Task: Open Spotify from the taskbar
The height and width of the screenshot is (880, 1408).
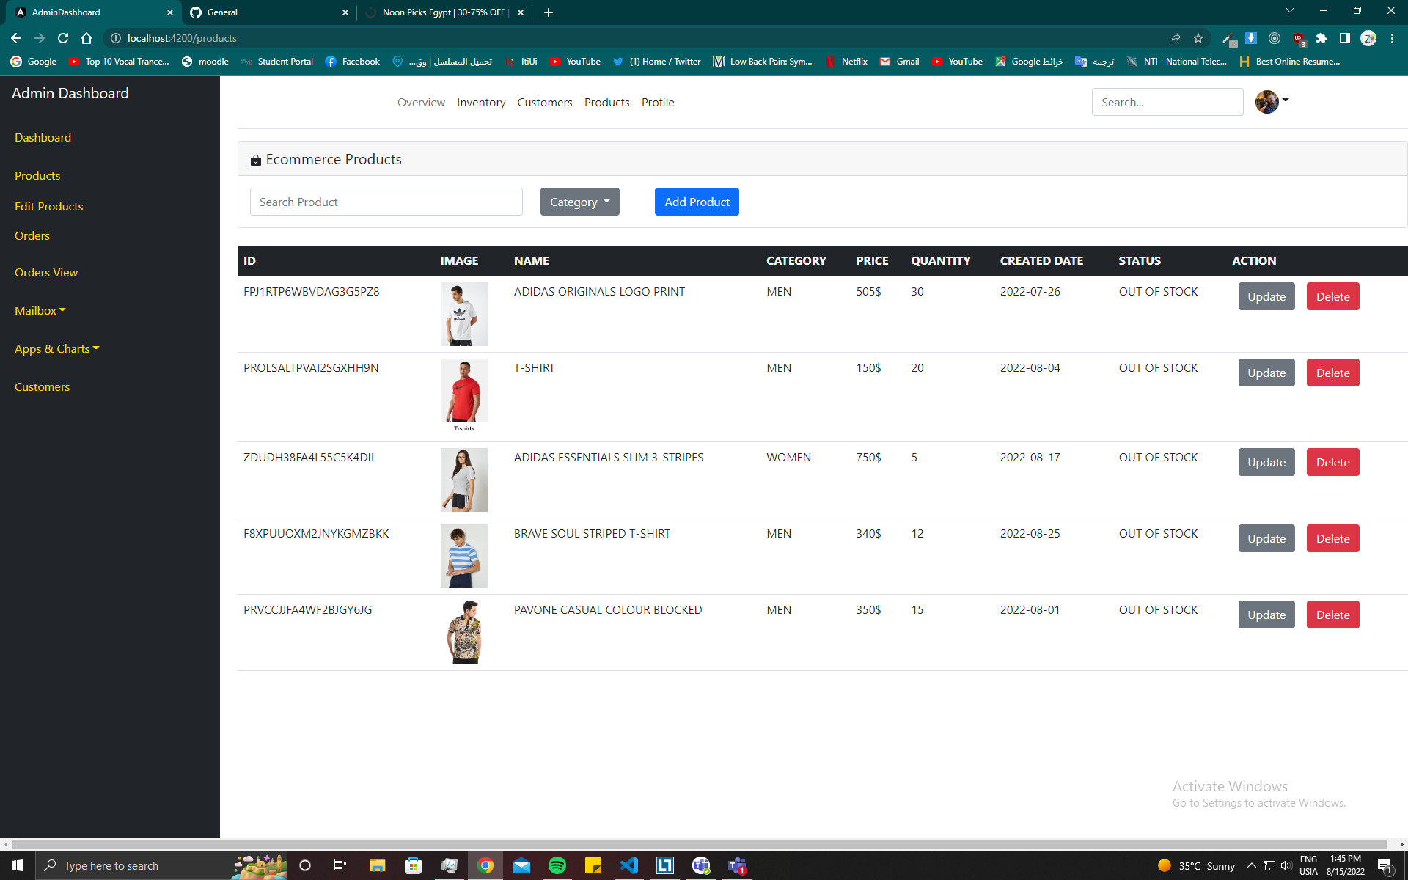Action: coord(557,865)
